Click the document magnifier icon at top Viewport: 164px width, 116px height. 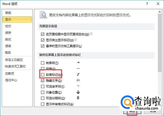point(43,15)
